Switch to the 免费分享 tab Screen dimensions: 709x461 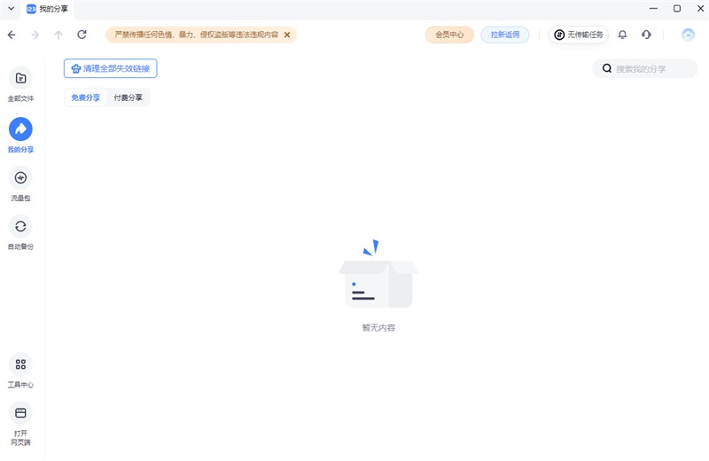(x=85, y=98)
